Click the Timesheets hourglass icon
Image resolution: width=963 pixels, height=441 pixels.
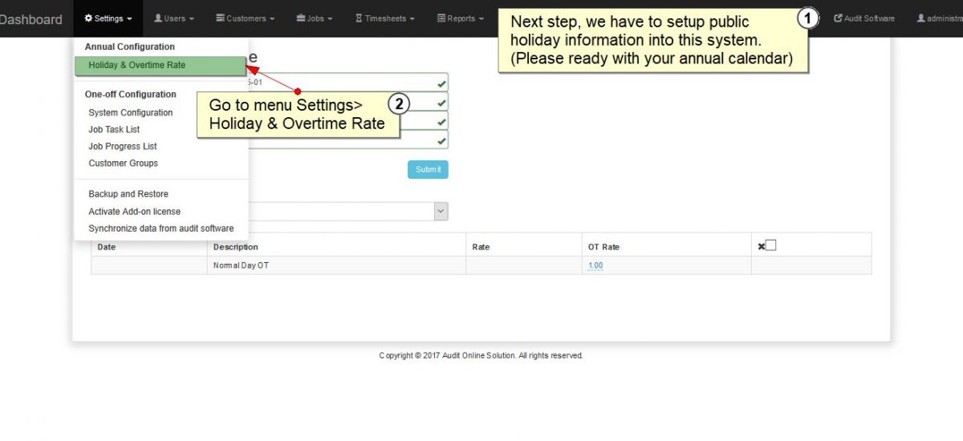(359, 18)
